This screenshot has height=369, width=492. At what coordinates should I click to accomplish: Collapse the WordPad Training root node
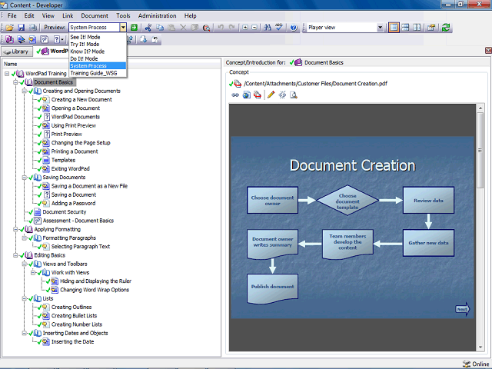pos(7,74)
